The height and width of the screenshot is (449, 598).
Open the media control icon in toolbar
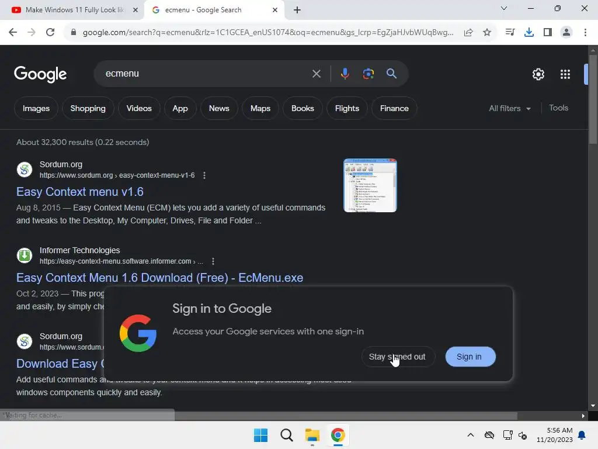[510, 33]
